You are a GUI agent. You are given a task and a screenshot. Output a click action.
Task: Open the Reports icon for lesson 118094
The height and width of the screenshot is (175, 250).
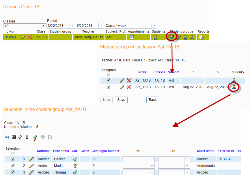202,37
